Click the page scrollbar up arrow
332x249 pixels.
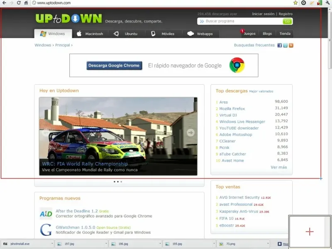(330, 10)
